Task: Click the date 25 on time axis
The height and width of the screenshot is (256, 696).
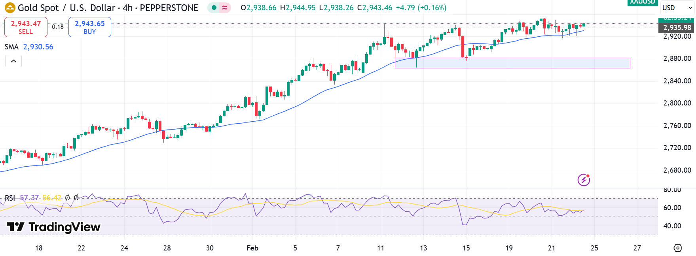Action: pyautogui.click(x=594, y=248)
